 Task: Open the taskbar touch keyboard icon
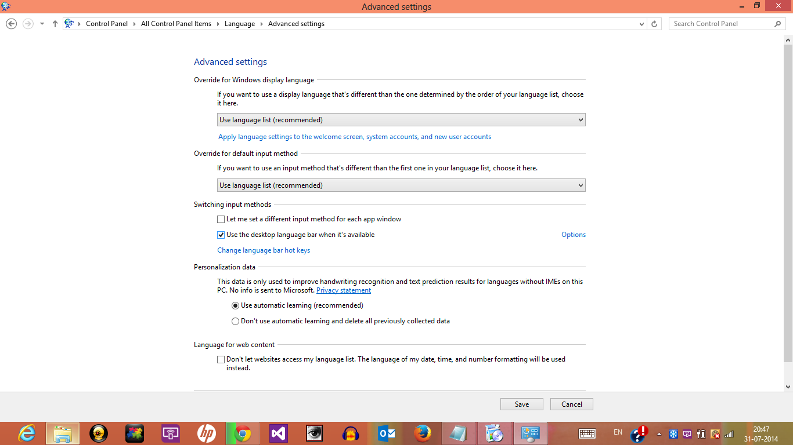pyautogui.click(x=587, y=433)
